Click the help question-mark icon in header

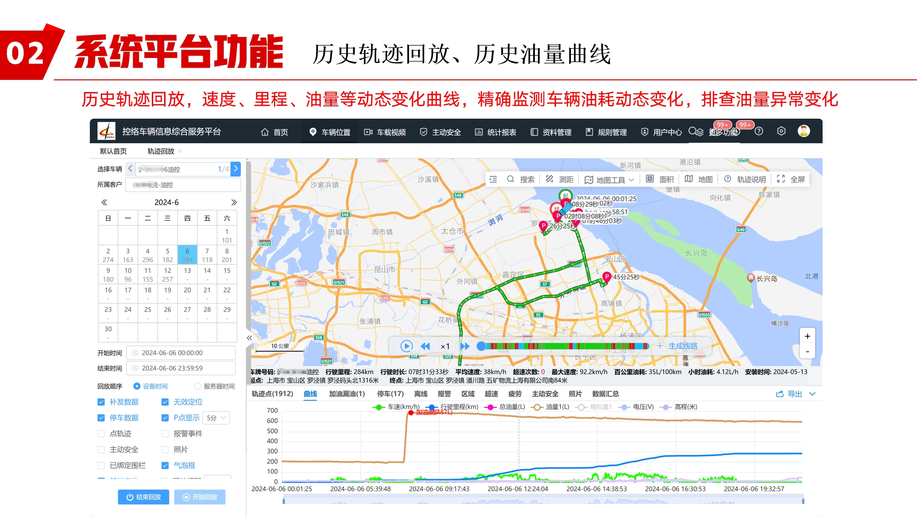pyautogui.click(x=759, y=131)
